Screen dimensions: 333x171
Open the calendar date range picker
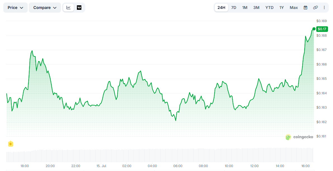(x=305, y=8)
